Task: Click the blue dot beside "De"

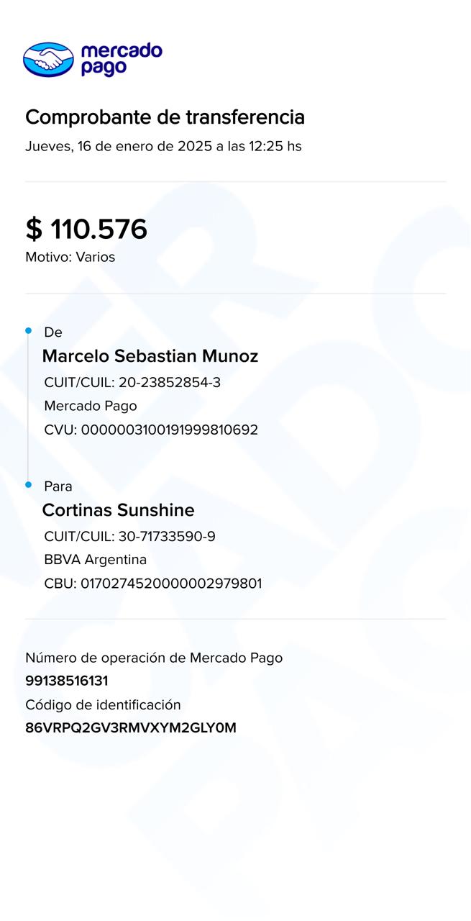Action: click(x=29, y=331)
